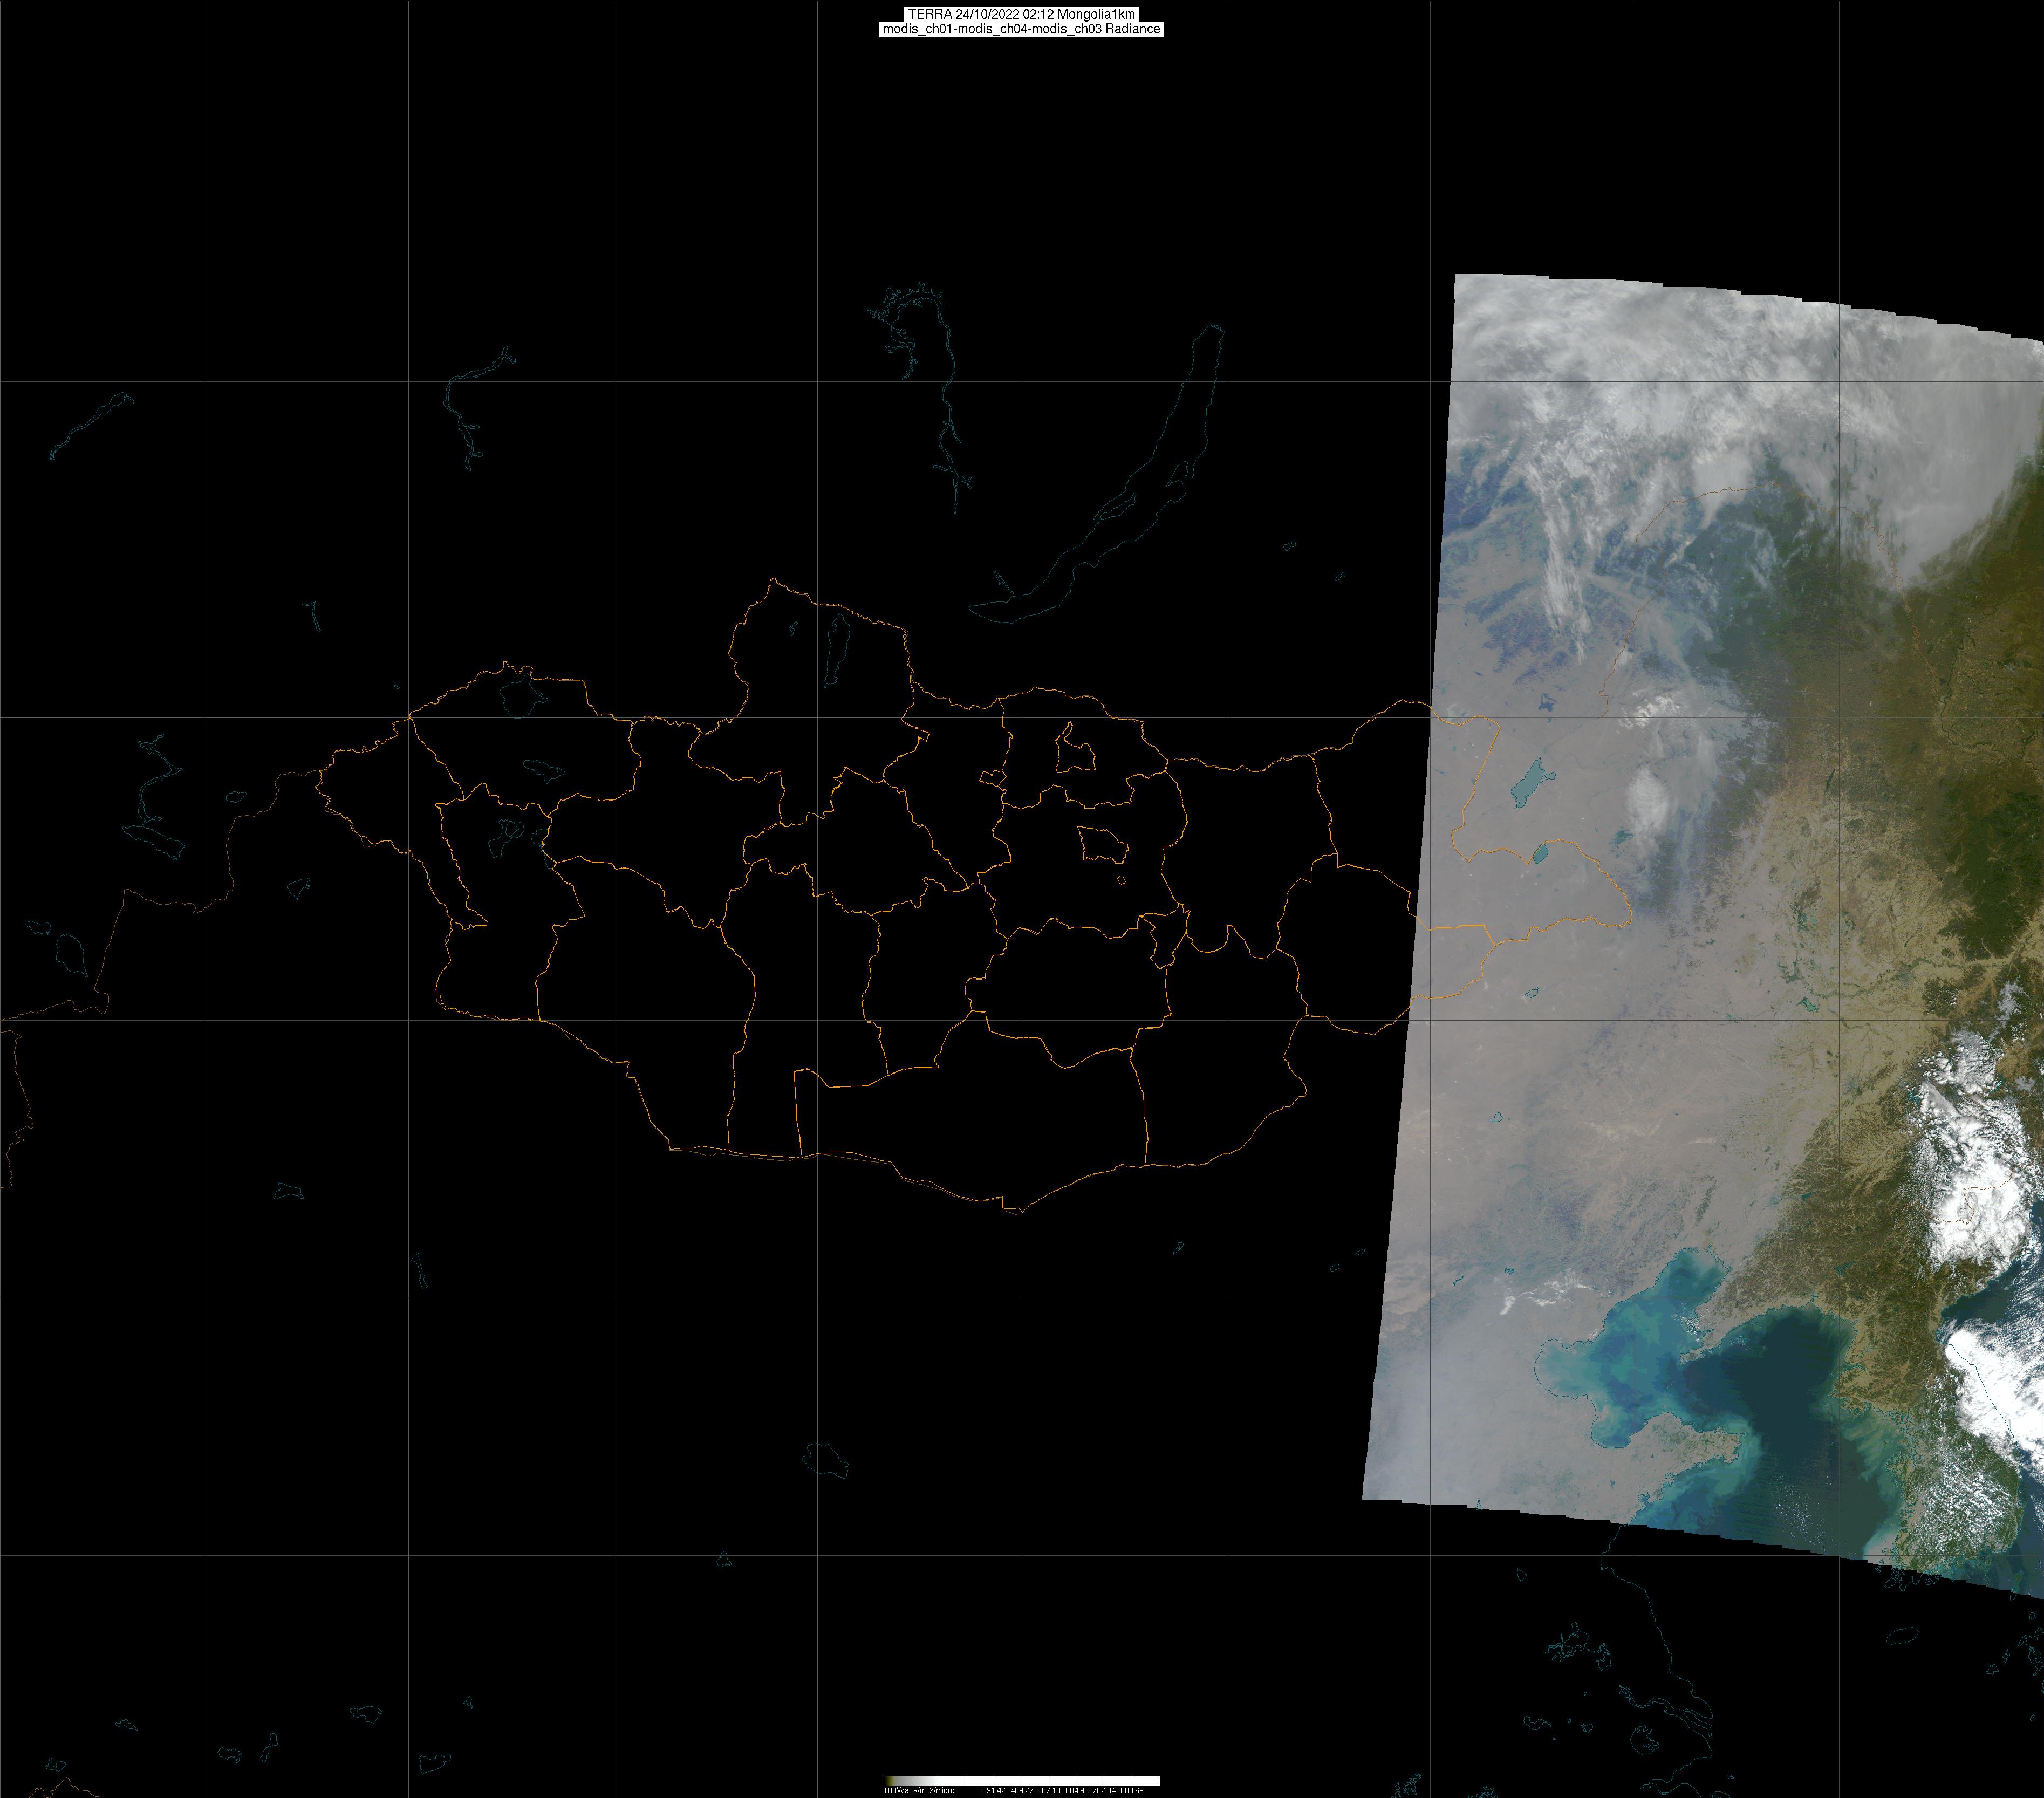Image resolution: width=2044 pixels, height=1798 pixels.
Task: Click the modis_ch01-modis_ch04-modis_ch03 Radiance label
Action: (1021, 29)
